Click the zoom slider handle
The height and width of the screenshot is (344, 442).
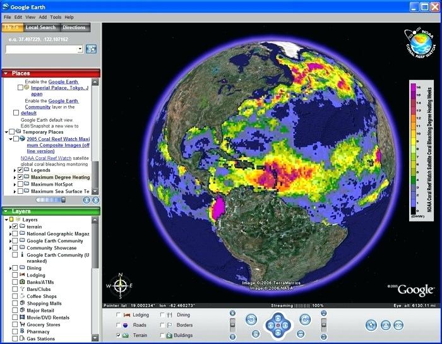tap(232, 325)
